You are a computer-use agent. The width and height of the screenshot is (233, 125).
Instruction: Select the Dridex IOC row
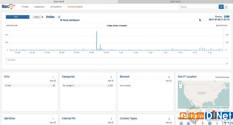click(30, 85)
